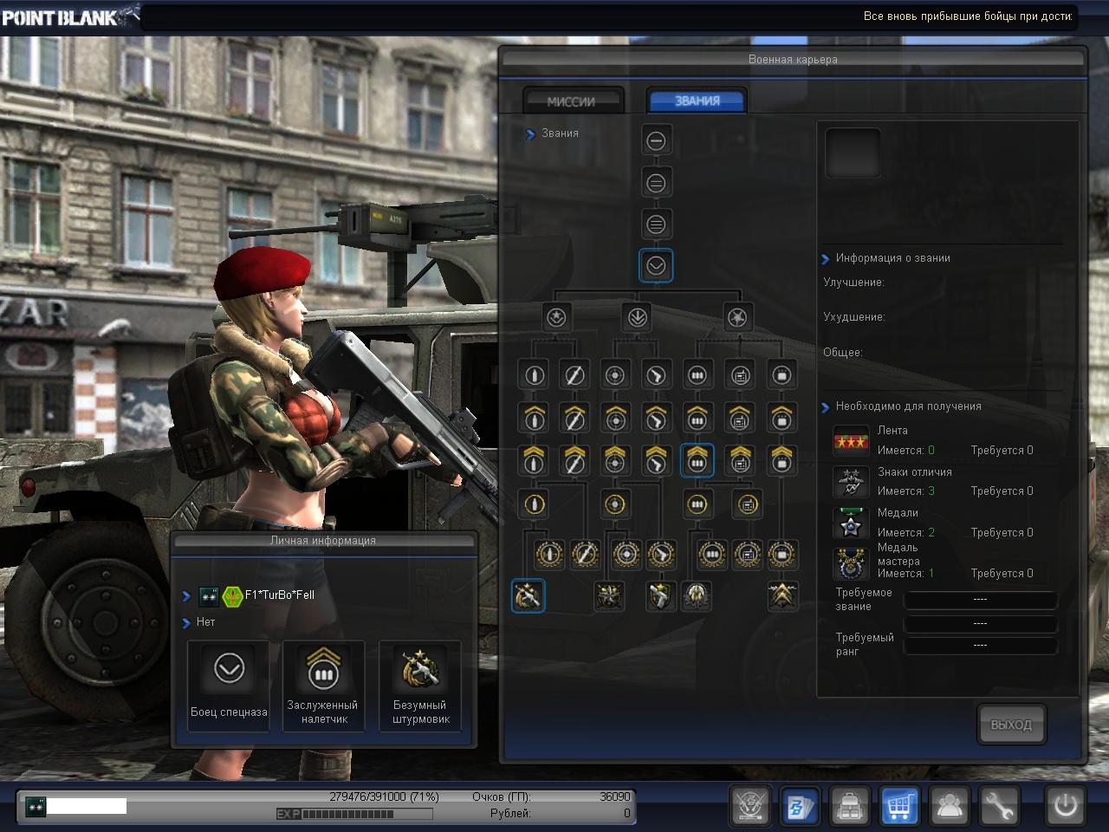Open the community players icon

point(950,807)
